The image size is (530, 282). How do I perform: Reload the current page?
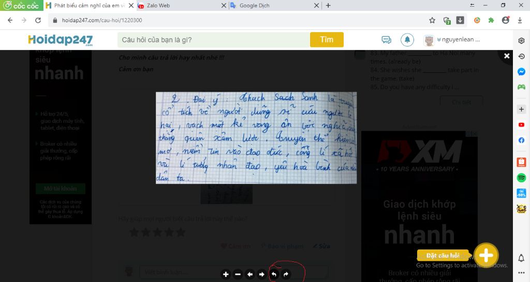[x=38, y=20]
